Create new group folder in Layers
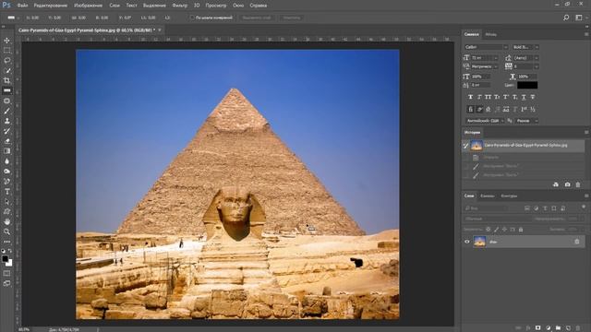Viewport: 591px width, 332px height. 558,328
